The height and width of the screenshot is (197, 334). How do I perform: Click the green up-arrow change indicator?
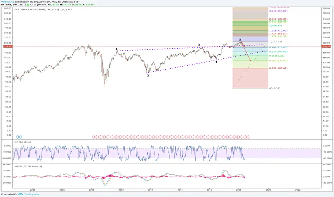[28, 4]
